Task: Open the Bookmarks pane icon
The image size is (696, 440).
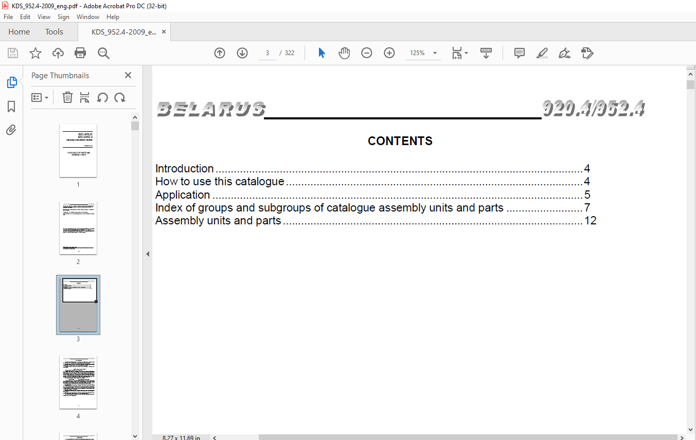Action: coord(11,107)
